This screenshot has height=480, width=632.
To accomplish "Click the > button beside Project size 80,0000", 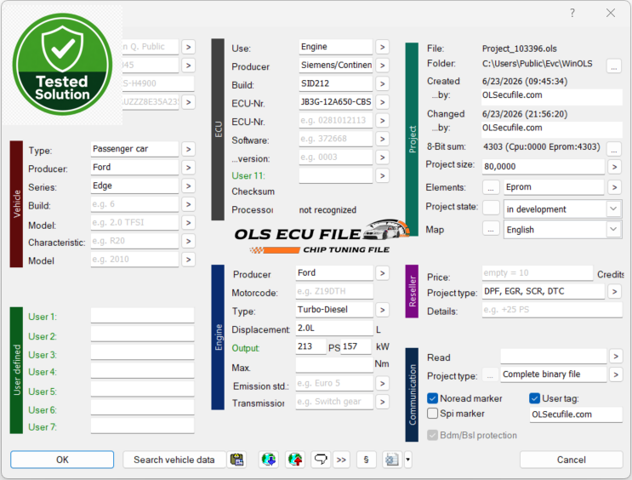I will click(614, 167).
